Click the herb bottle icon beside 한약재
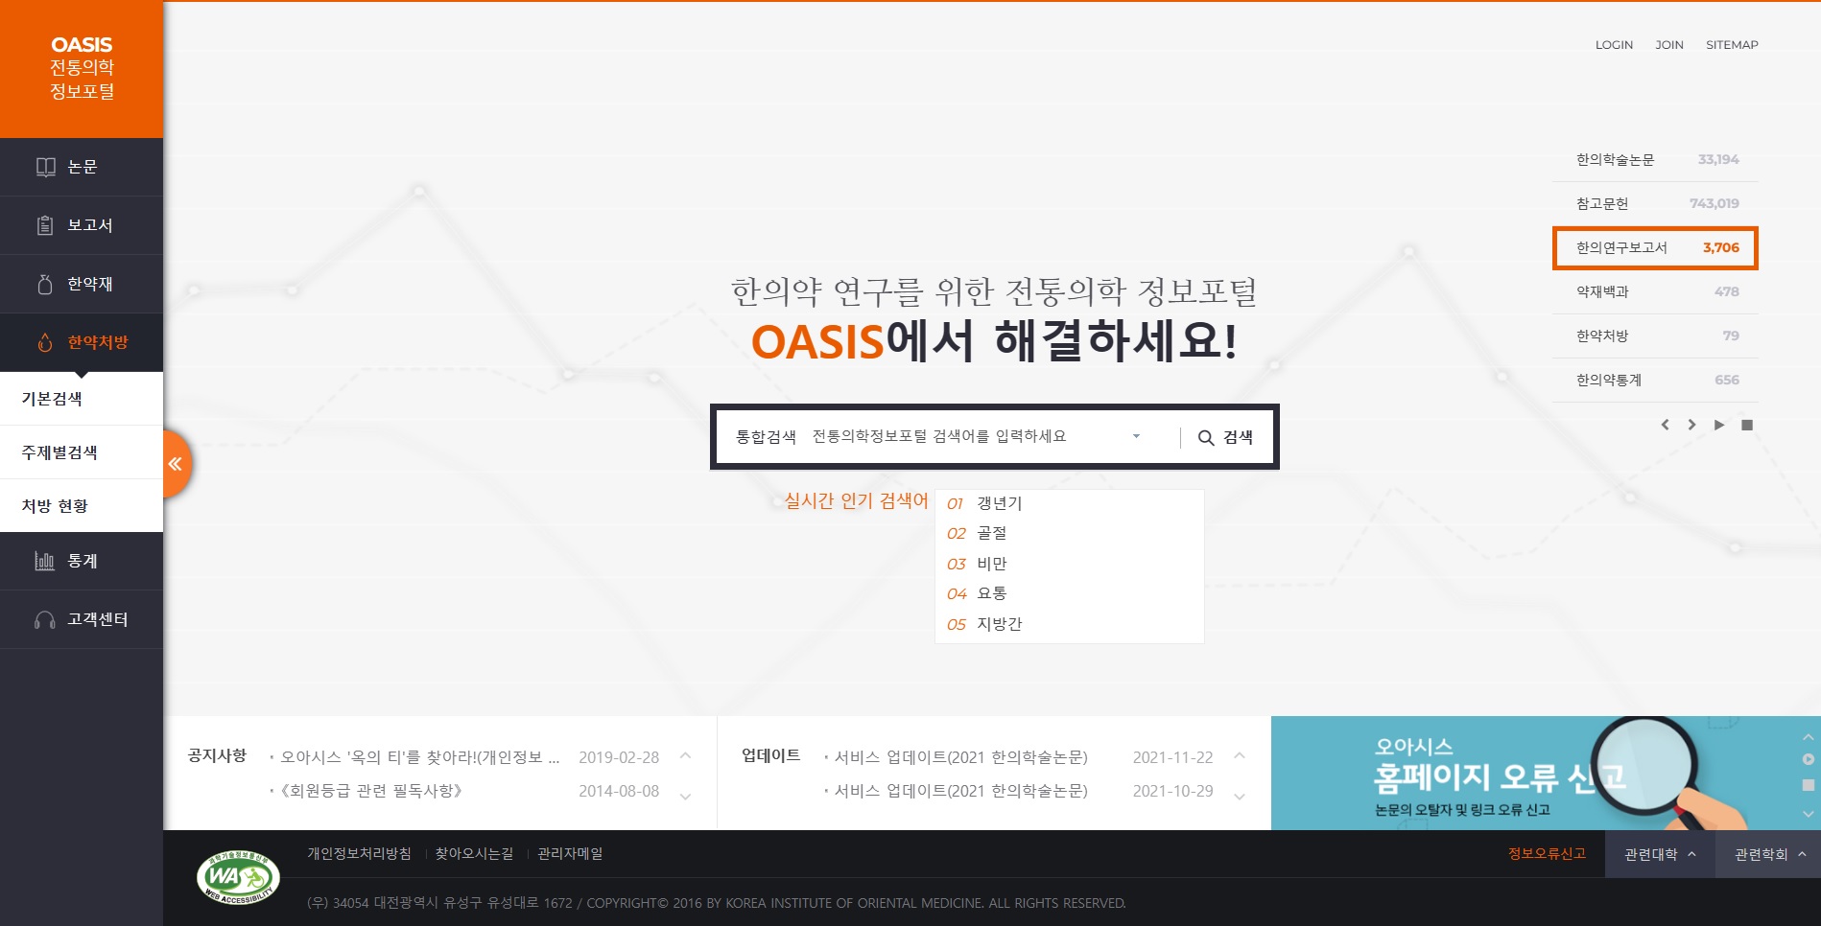The width and height of the screenshot is (1821, 926). coord(45,284)
